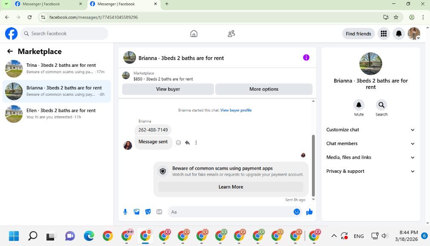Image resolution: width=430 pixels, height=246 pixels.
Task: Open the Menu grid icon
Action: (x=384, y=34)
